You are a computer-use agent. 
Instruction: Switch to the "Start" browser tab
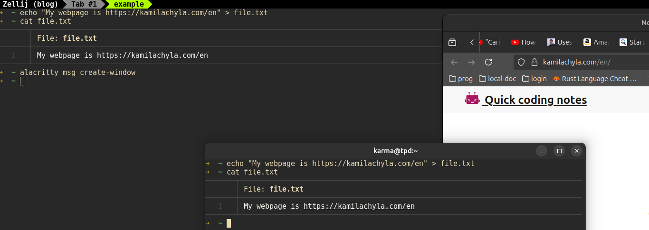click(632, 42)
